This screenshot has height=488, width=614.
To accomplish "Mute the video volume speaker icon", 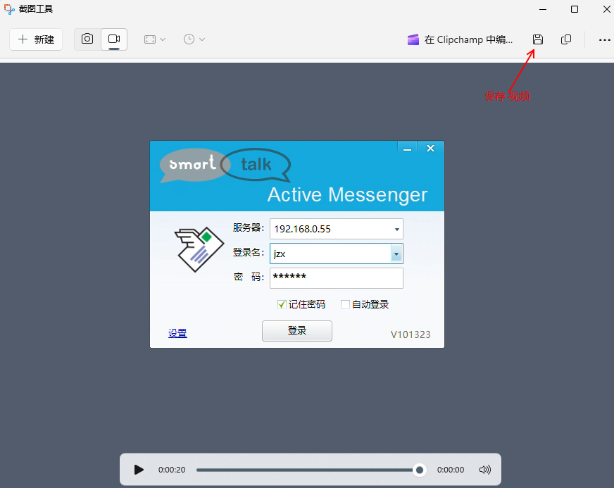I will point(484,470).
